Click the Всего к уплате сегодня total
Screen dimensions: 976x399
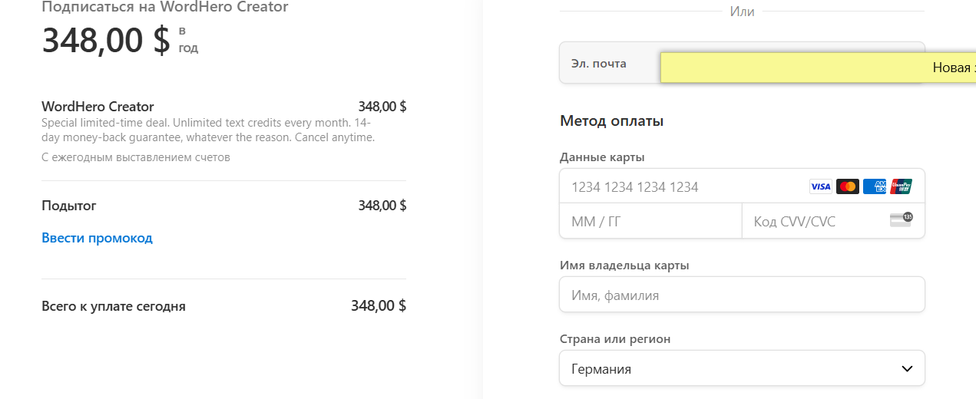114,306
